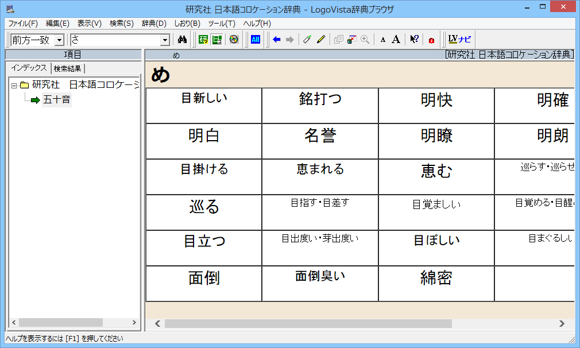Click into the search text field
The image size is (580, 348).
tap(115, 40)
